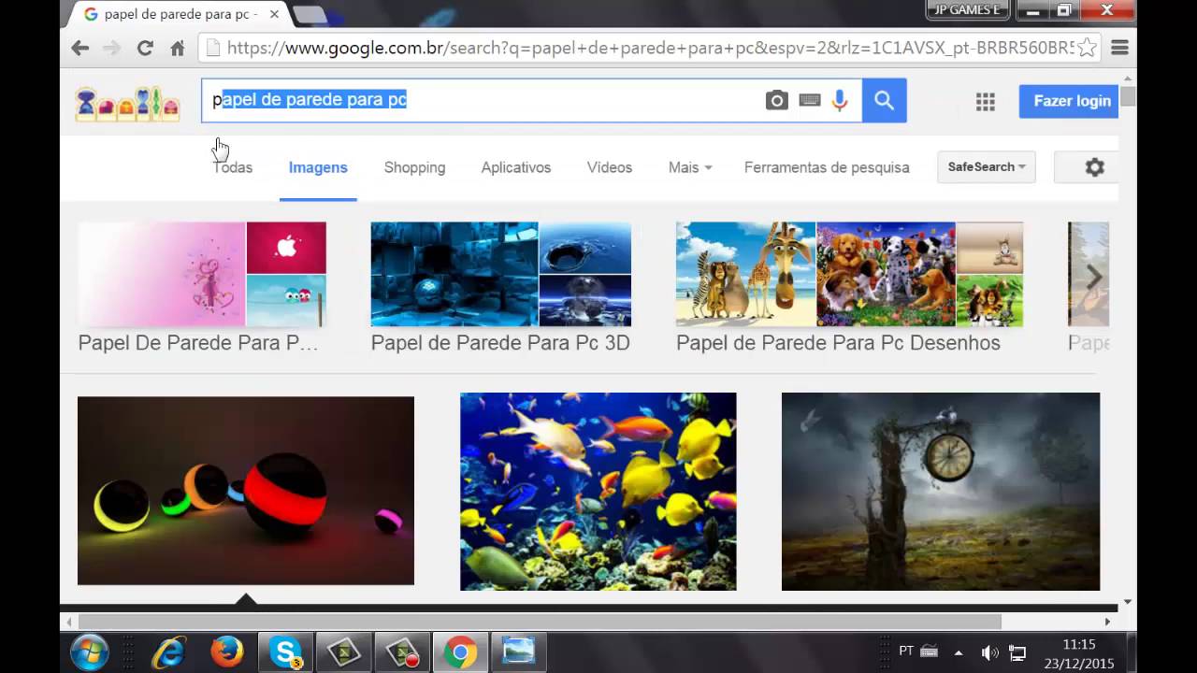
Task: Open the Windows Start button
Action: coord(89,652)
